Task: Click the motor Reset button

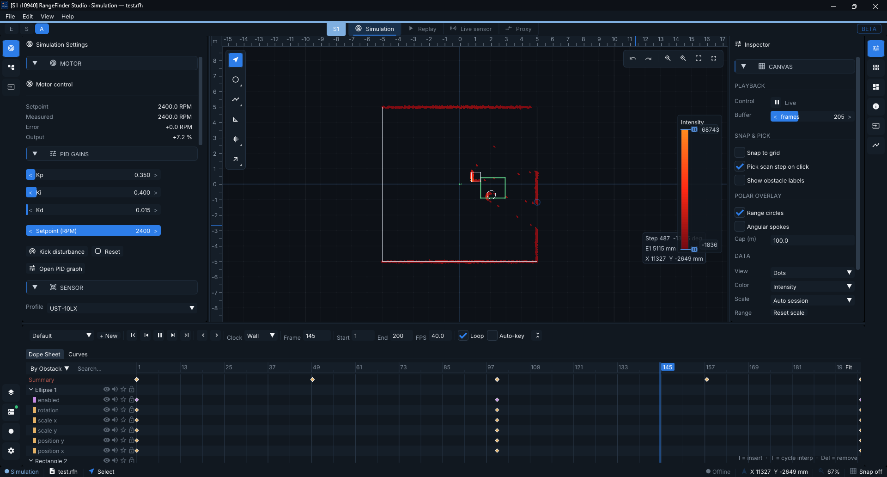Action: tap(108, 251)
